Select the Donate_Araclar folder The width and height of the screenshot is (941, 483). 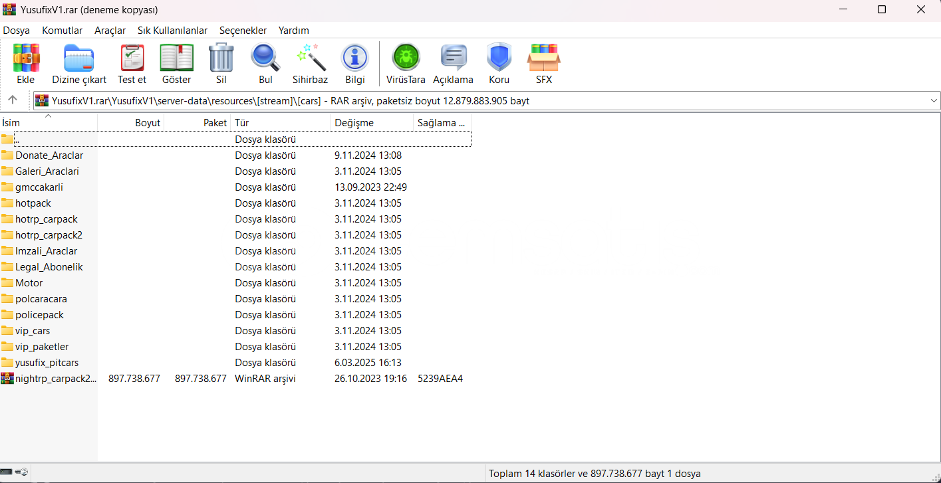click(49, 155)
